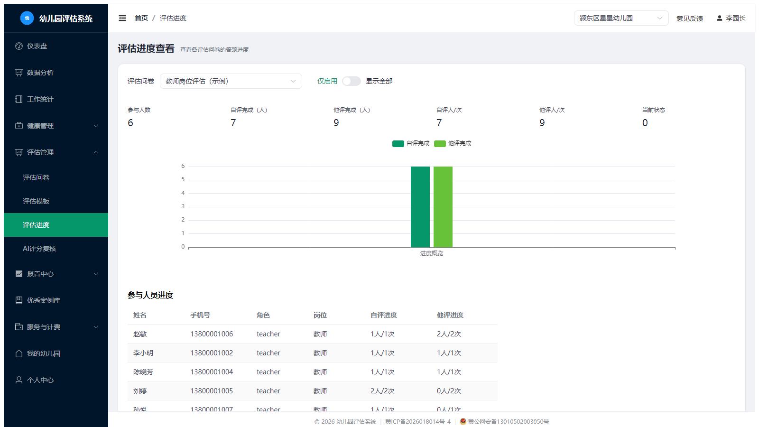The width and height of the screenshot is (759, 427).
Task: Click the 服务与计费 folder icon
Action: (19, 327)
